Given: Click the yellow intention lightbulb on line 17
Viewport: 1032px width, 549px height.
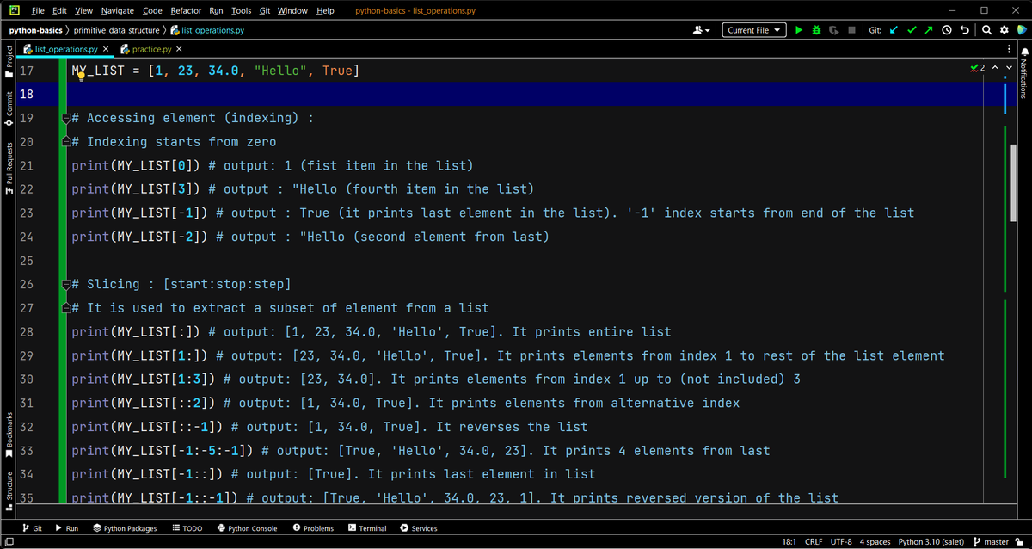Looking at the screenshot, I should point(80,74).
